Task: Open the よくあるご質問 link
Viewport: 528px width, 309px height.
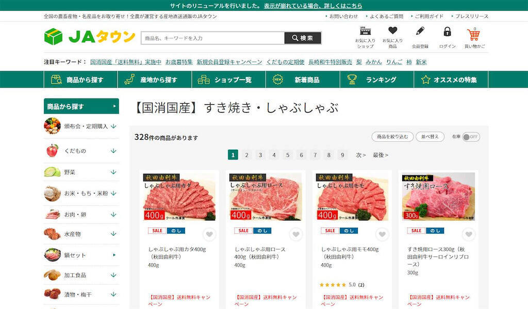Action: tap(386, 16)
